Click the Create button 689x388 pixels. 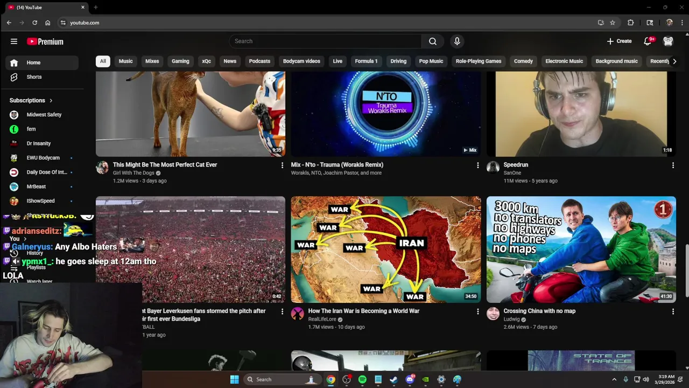[x=619, y=41]
